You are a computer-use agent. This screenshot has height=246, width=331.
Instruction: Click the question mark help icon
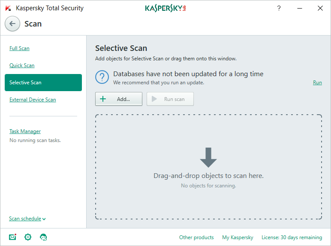[279, 8]
